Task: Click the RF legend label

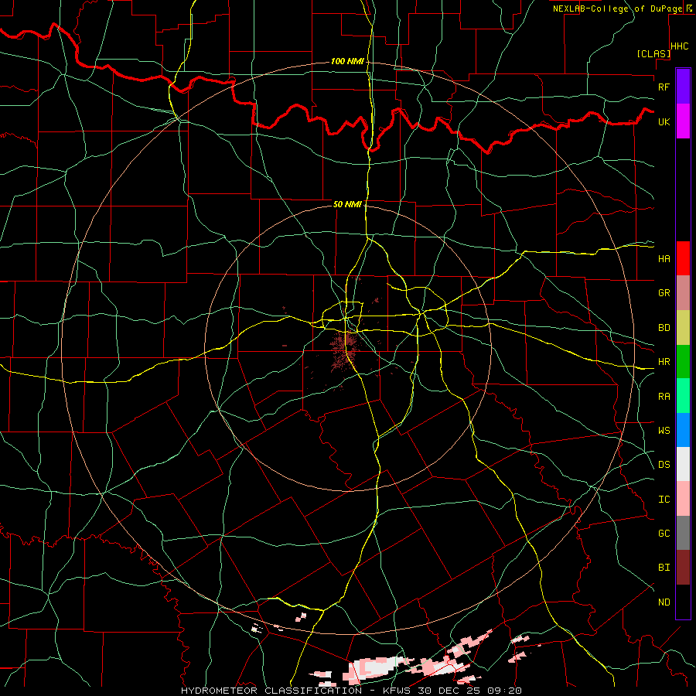Action: point(664,87)
